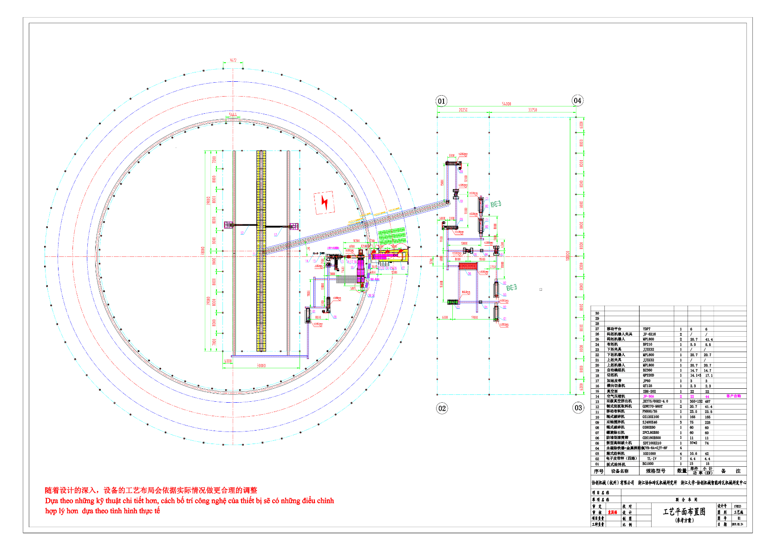Select the grid axis marker 04 circle
The height and width of the screenshot is (549, 777).
(577, 100)
